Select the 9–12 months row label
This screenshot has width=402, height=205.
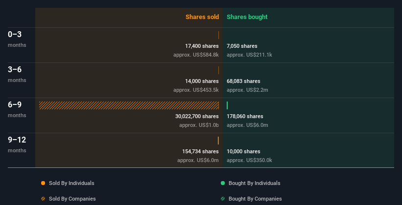(x=17, y=144)
